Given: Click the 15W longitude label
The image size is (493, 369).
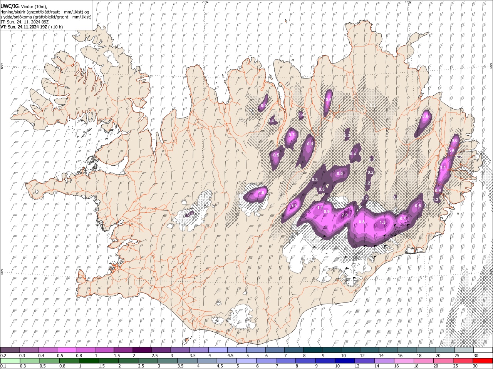Looking at the screenshot, I should pyautogui.click(x=408, y=2).
